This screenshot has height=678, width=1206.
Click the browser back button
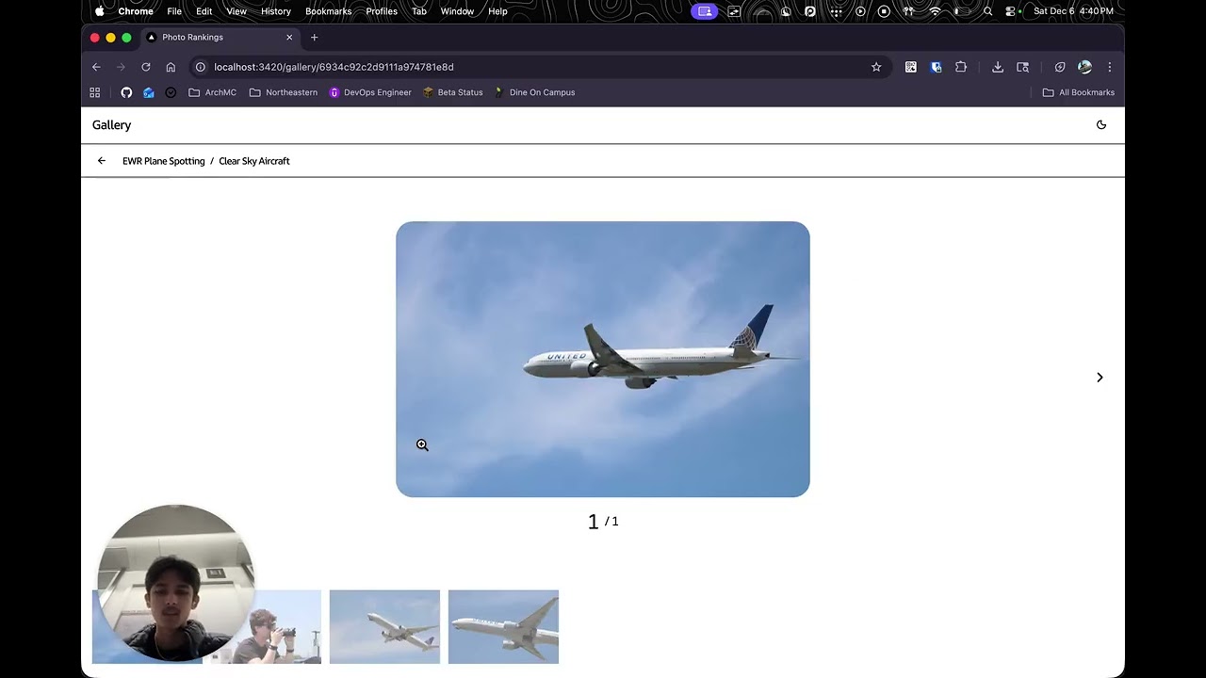coord(96,67)
